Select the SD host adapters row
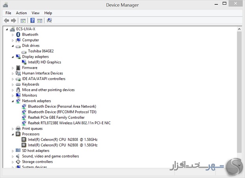The image size is (245, 178). [36, 150]
